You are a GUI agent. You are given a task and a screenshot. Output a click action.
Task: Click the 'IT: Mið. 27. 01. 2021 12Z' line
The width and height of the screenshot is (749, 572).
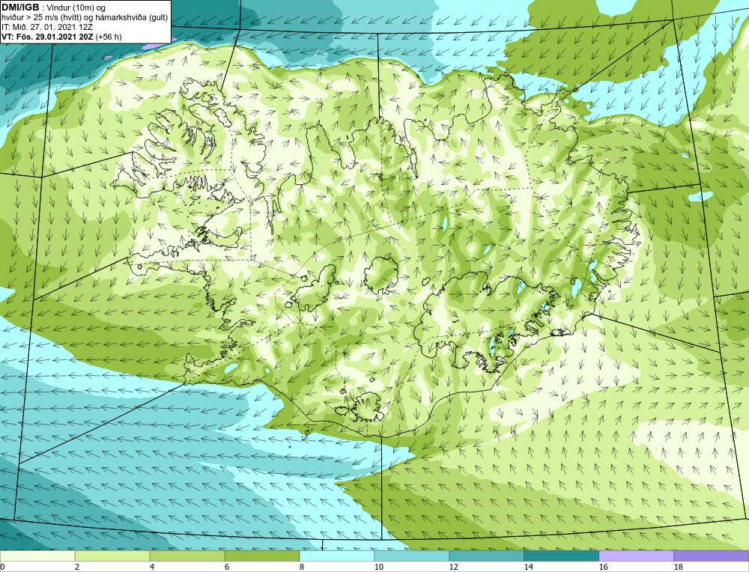[46, 27]
